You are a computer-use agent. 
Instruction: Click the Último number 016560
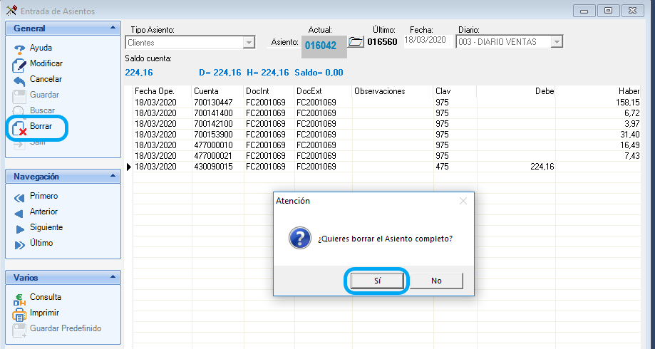click(x=382, y=42)
